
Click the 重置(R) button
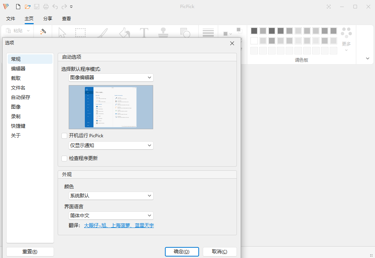pos(30,251)
